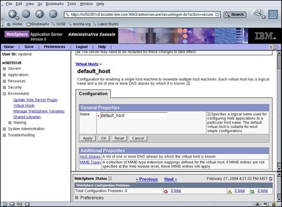Expand the System Administration tree node

(4, 129)
